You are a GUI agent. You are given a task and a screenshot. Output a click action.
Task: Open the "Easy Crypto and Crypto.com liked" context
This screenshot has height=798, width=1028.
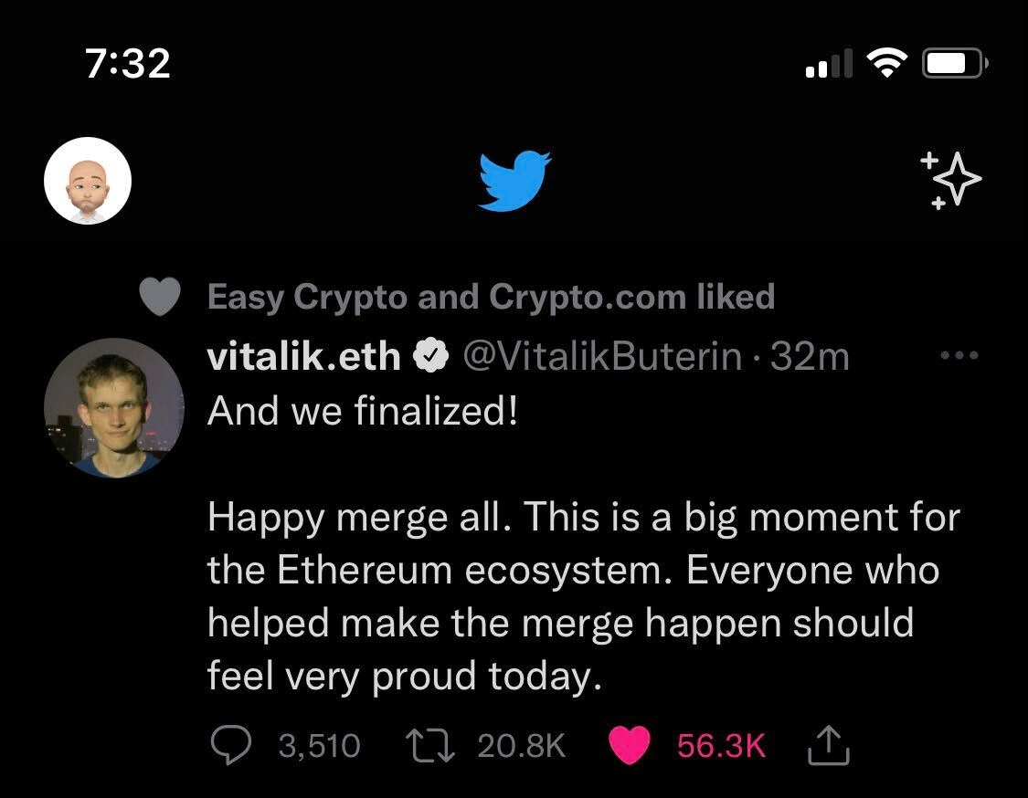[x=491, y=298]
